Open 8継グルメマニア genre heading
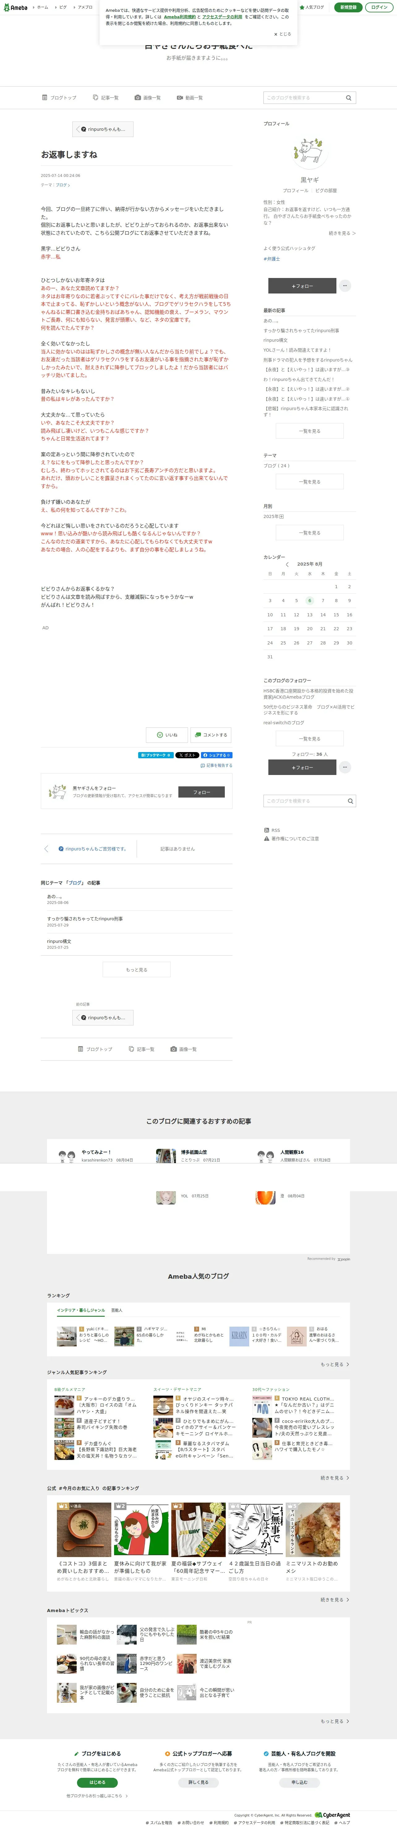This screenshot has width=397, height=1827. pos(70,1389)
